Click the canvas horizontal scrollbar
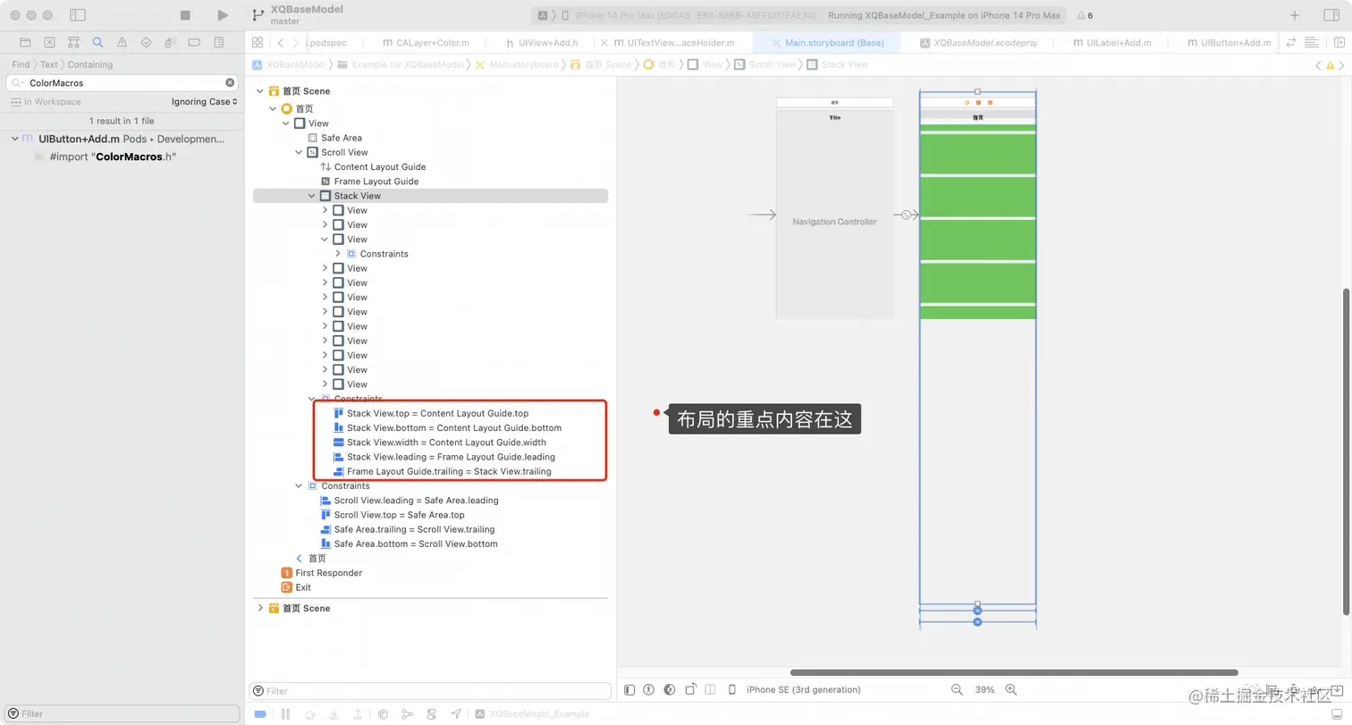 1014,672
